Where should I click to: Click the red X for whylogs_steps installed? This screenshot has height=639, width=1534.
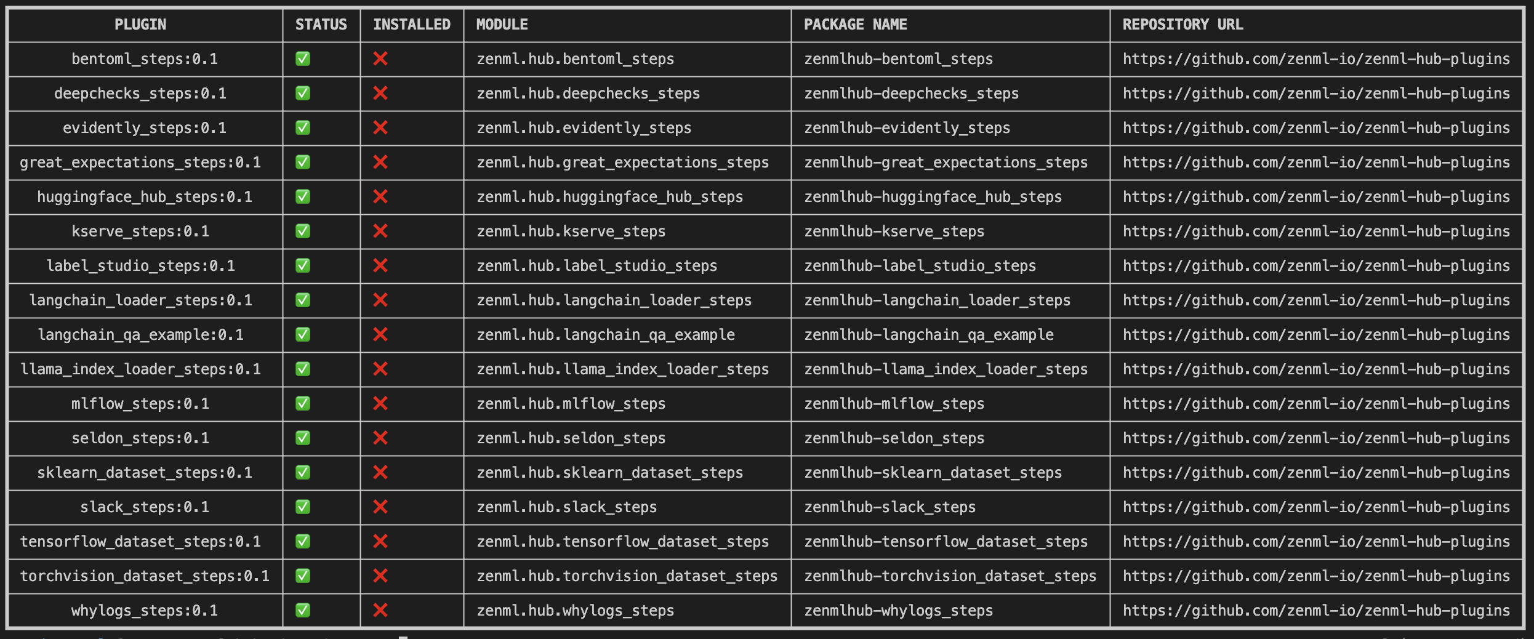(x=380, y=611)
